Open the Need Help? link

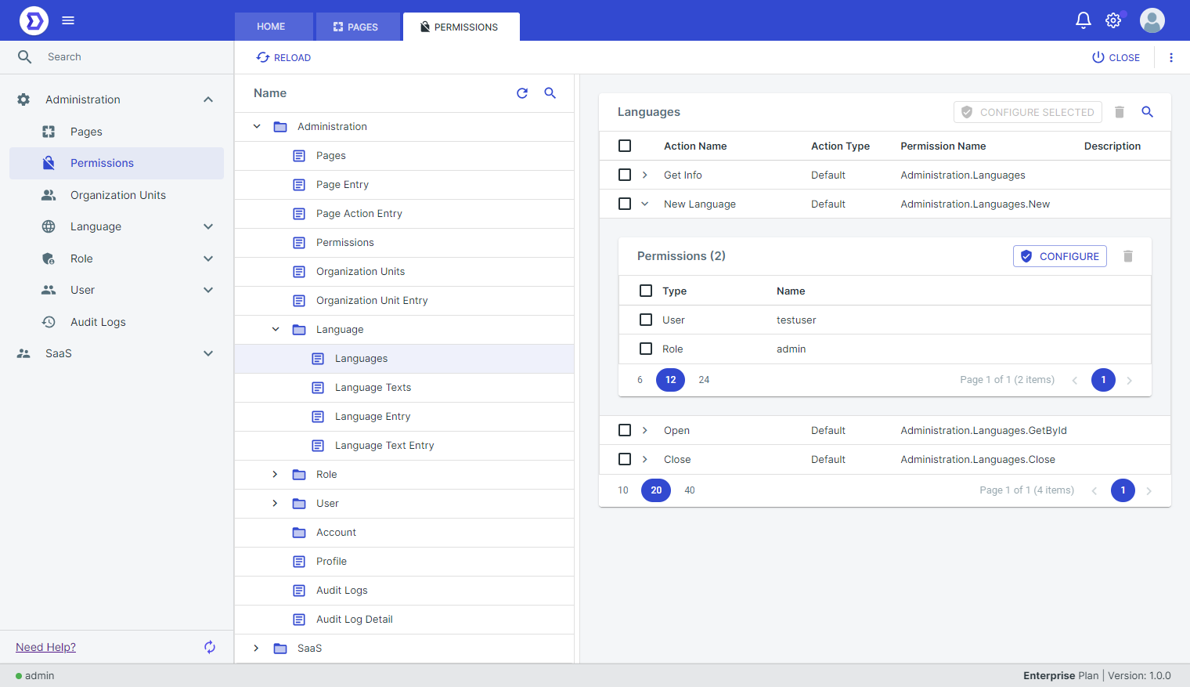[x=46, y=647]
